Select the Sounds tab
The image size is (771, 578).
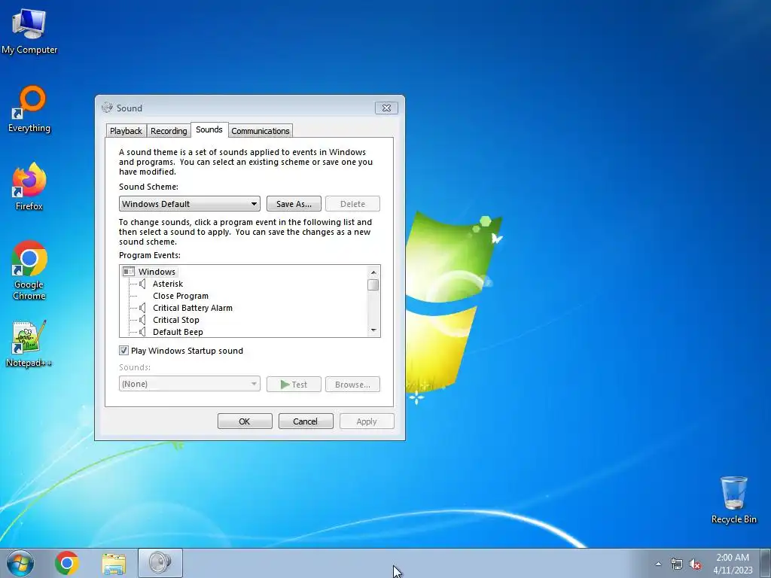pos(209,129)
